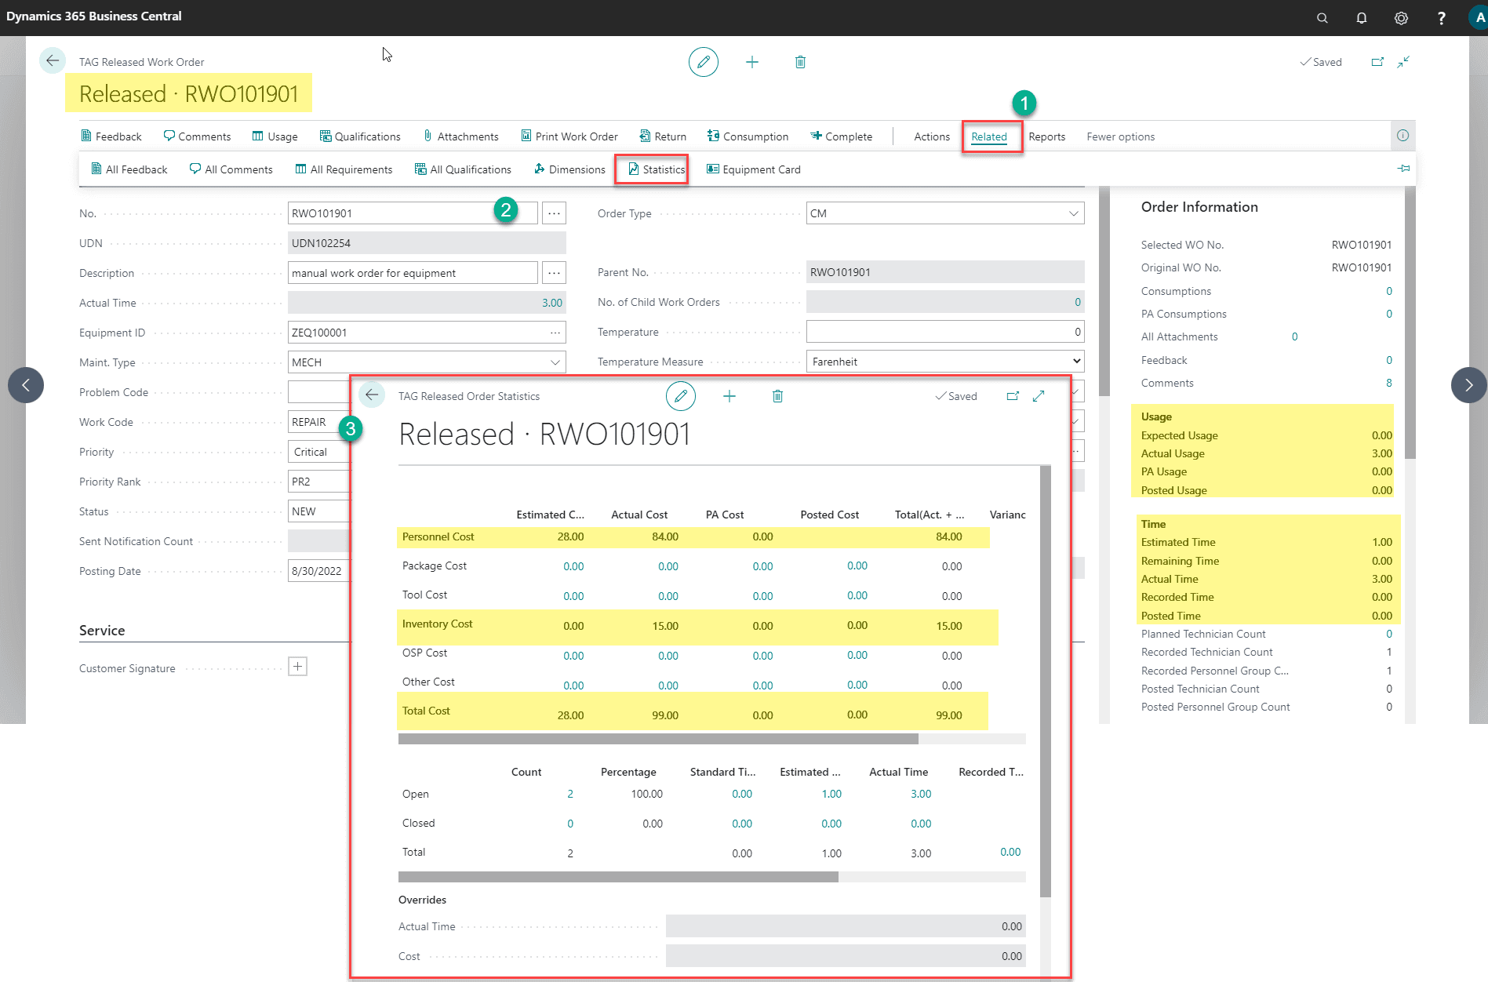This screenshot has width=1488, height=982.
Task: Pin the action bar with the pin icon
Action: point(1404,169)
